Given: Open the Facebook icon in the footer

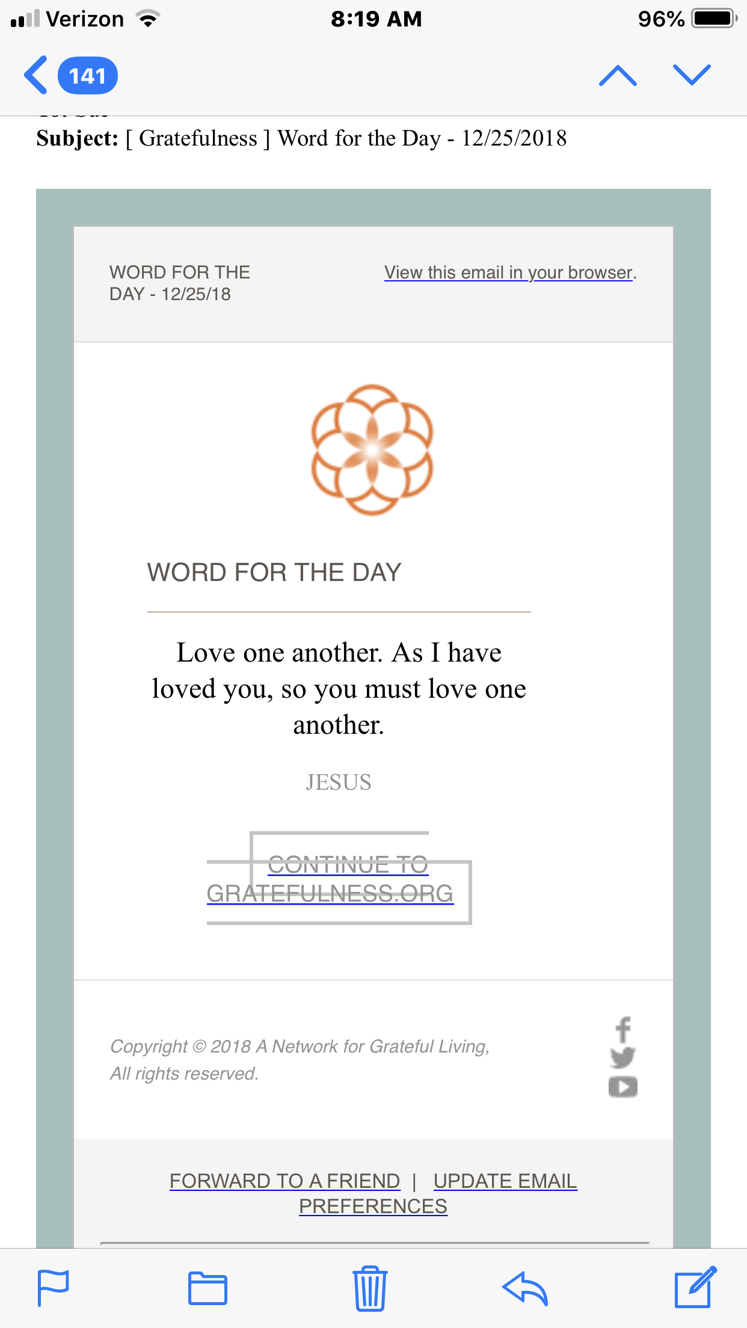Looking at the screenshot, I should pos(624,1030).
